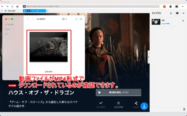Show downloaded videos in ライブラリ panel

pos(177,13)
